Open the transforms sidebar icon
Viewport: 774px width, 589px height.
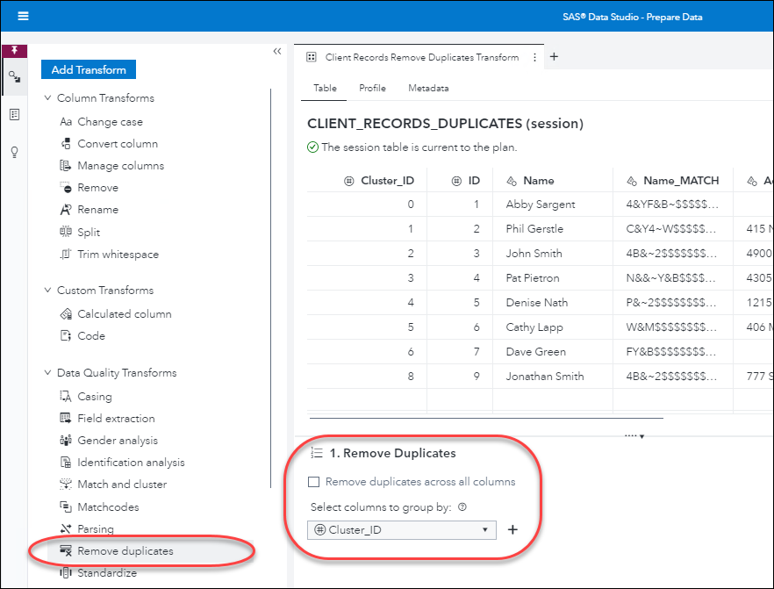(x=14, y=77)
